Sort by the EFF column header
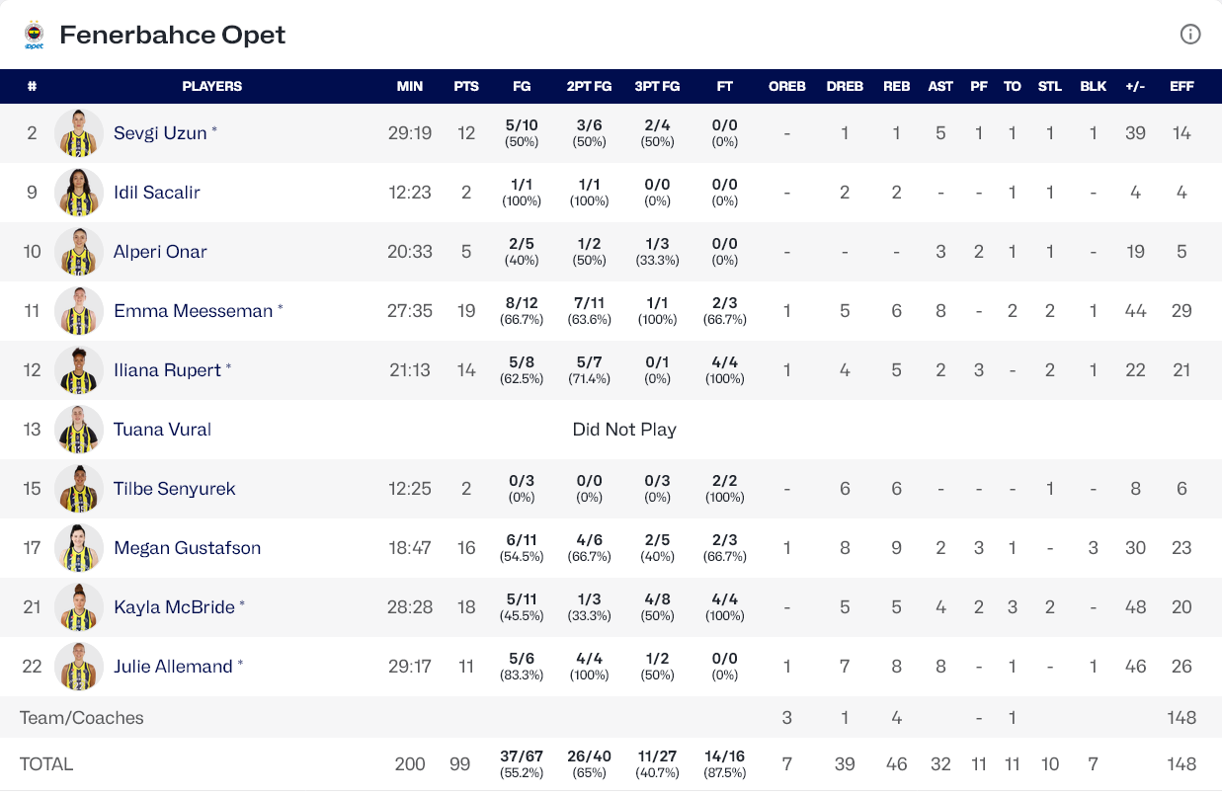Image resolution: width=1222 pixels, height=795 pixels. [x=1181, y=86]
